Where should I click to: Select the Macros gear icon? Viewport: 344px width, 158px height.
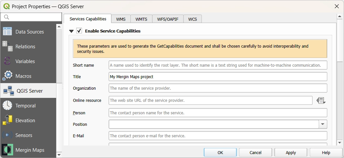8,76
